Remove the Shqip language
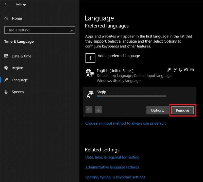This screenshot has width=203, height=182. pos(182,110)
